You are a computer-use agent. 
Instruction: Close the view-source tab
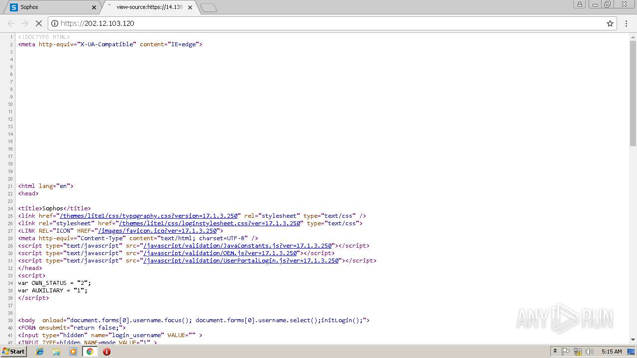(190, 7)
